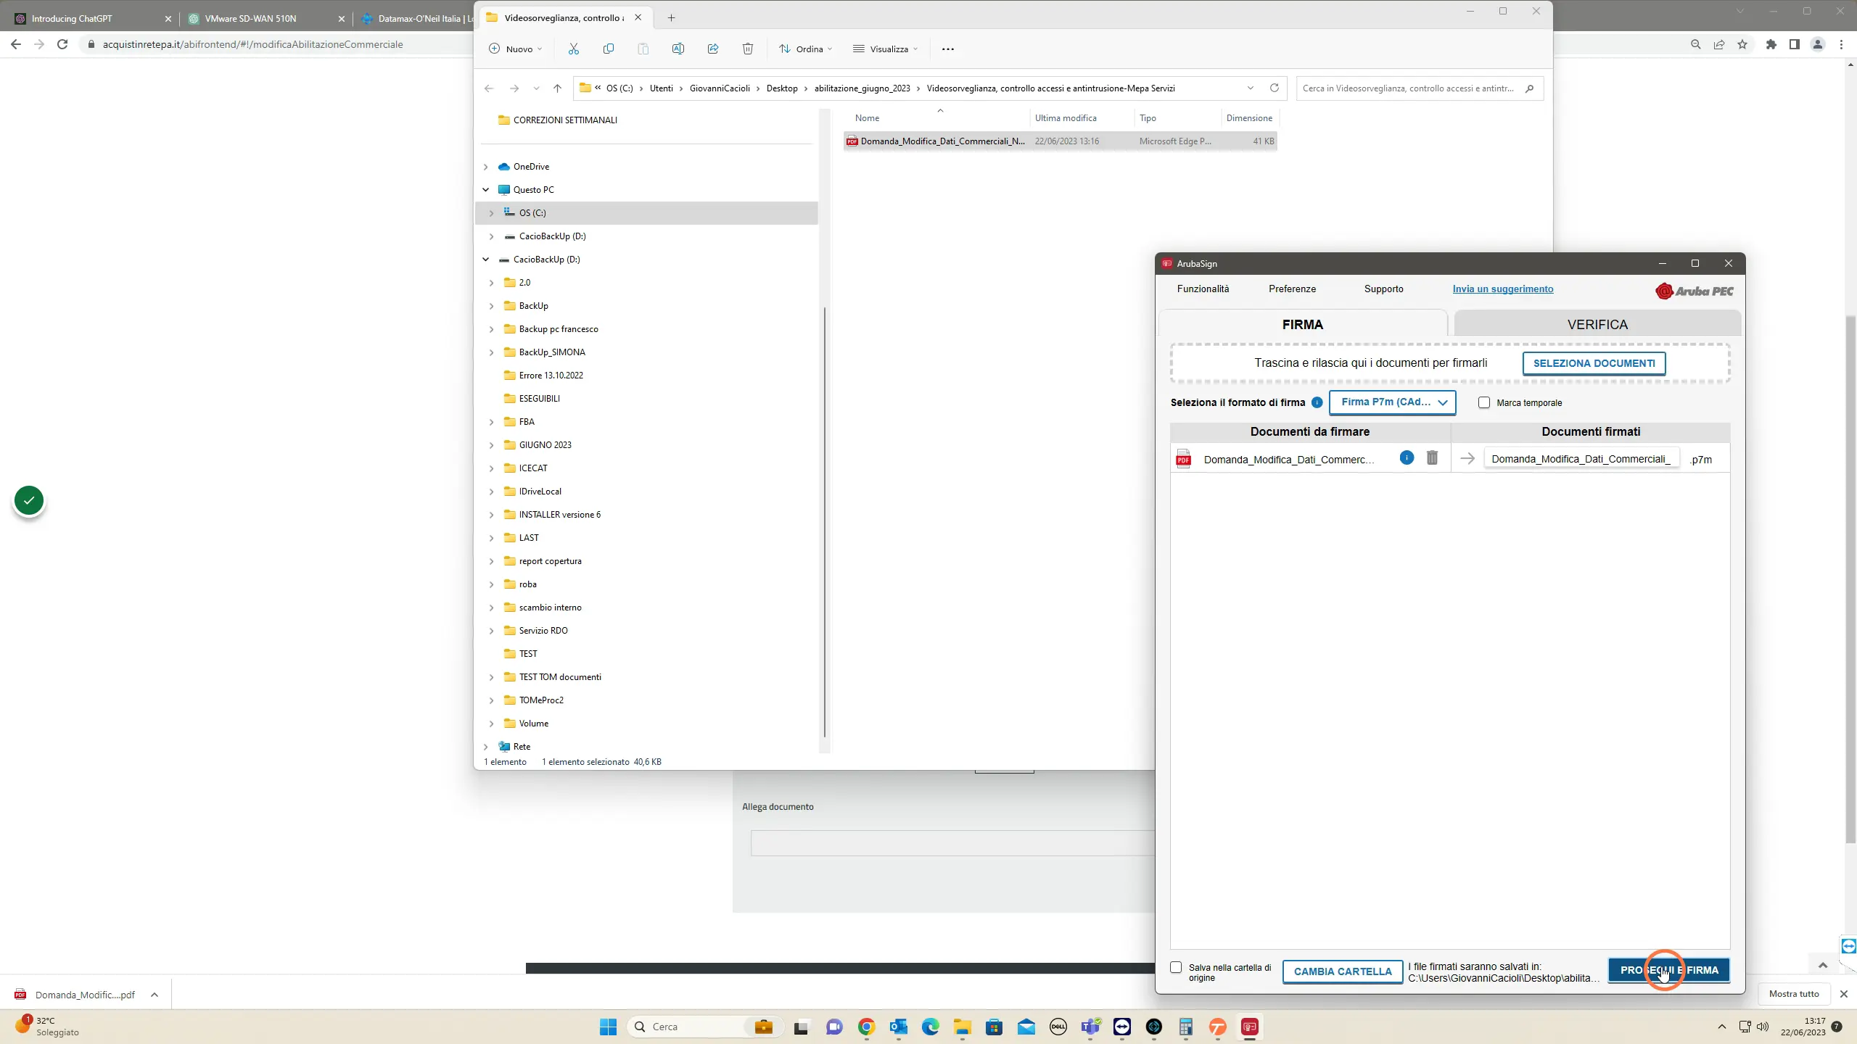Click the Delete trash icon in Explorer toolbar

pos(747,49)
